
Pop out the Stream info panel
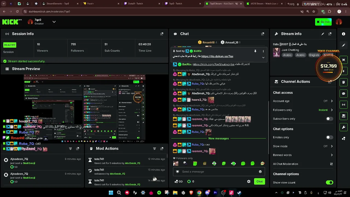(x=330, y=34)
